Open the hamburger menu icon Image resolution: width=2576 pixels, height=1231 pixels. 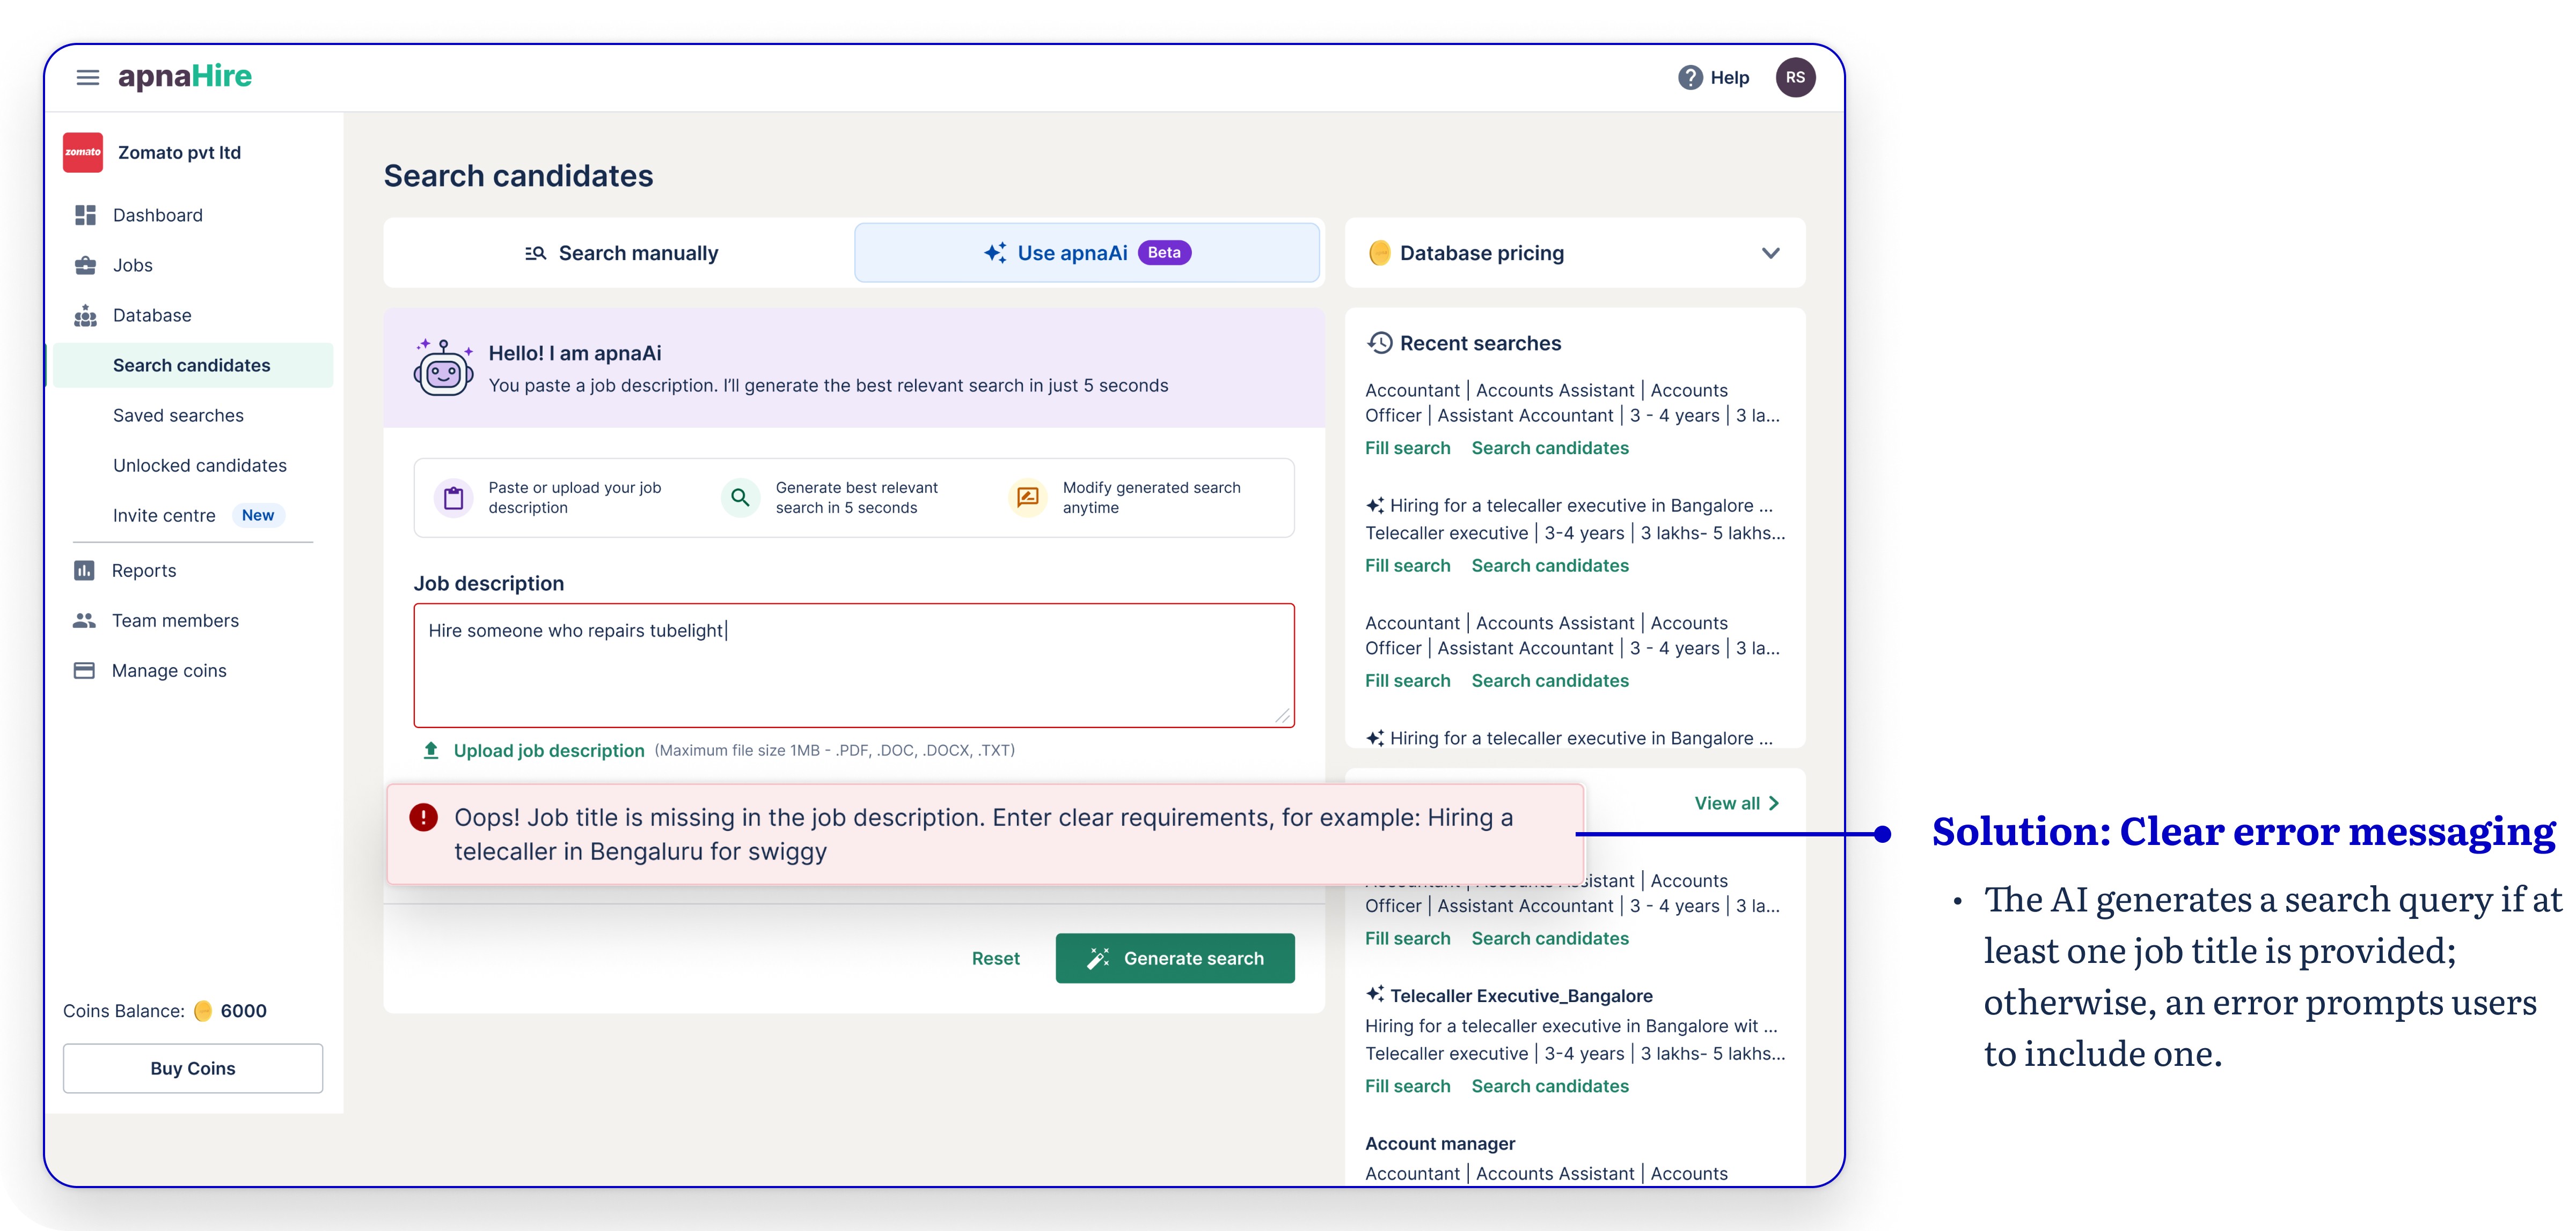coord(88,77)
